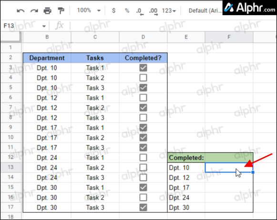The height and width of the screenshot is (220, 277).
Task: Click the Redo arrow icon
Action: (34, 11)
